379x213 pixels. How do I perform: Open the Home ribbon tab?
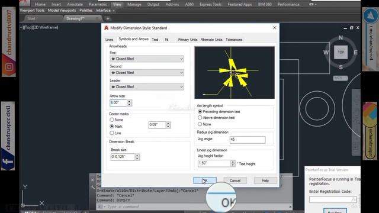tap(40, 4)
